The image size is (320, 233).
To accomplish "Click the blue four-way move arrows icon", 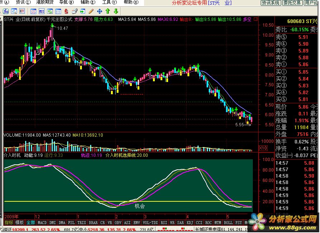I will pos(99,12).
